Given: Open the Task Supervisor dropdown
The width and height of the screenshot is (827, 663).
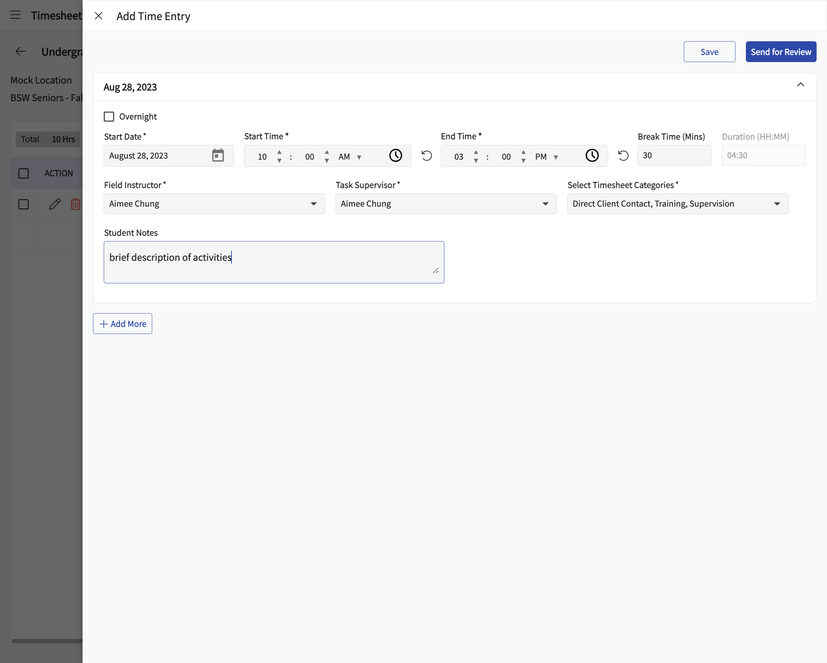Looking at the screenshot, I should point(446,204).
